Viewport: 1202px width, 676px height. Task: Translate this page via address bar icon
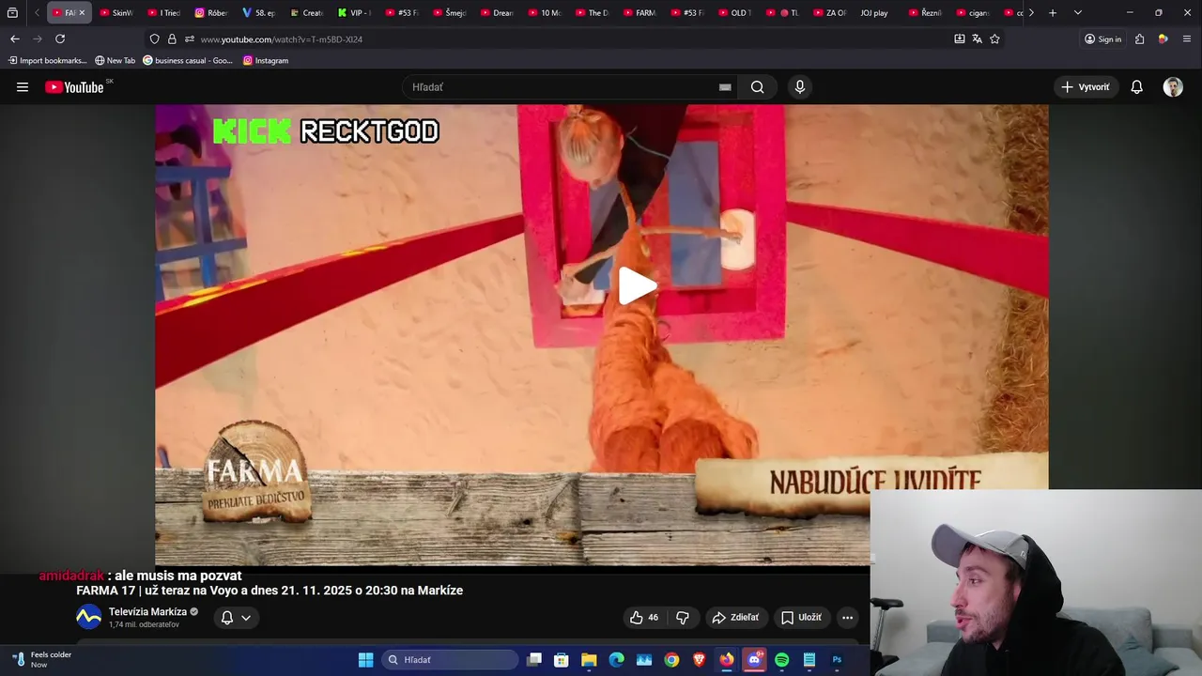coord(977,38)
